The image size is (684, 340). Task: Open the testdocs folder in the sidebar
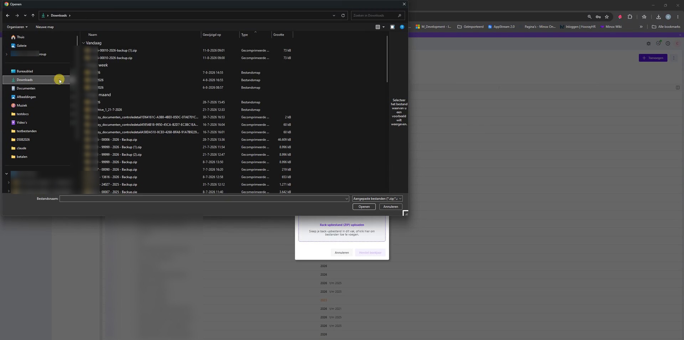[x=22, y=114]
